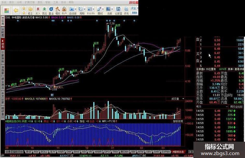
Task: Open the 牛叉诊股 sidebar tab
Action: tap(3, 98)
